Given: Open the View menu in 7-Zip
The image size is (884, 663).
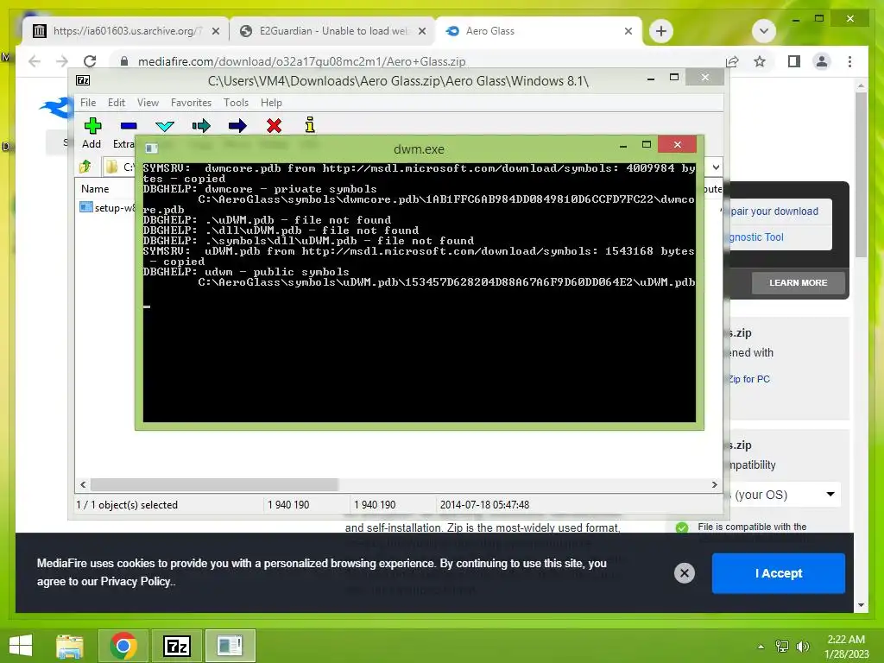Looking at the screenshot, I should pyautogui.click(x=148, y=103).
